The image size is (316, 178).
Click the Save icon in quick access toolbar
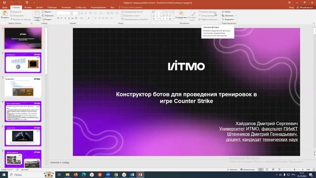tap(4, 2)
